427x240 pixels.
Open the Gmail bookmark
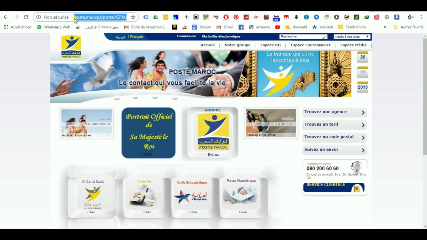225,27
